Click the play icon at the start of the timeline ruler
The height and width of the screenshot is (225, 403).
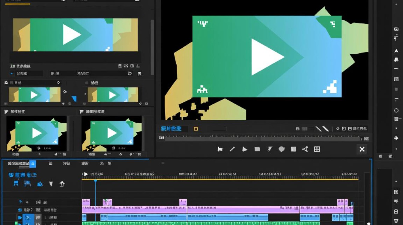[x=86, y=174]
